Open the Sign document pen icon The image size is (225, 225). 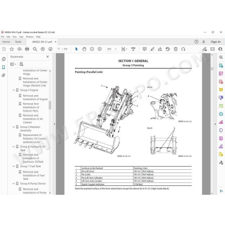[x=160, y=49]
